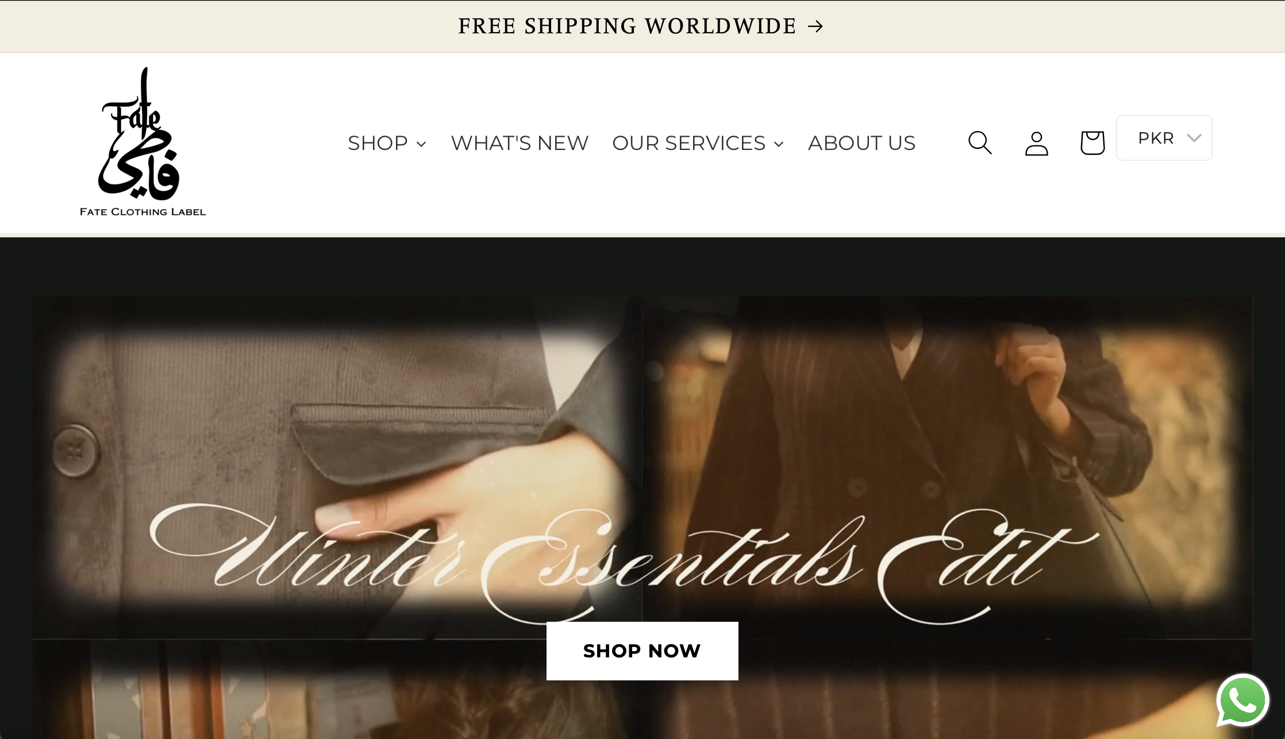Click the account profile icon
Image resolution: width=1285 pixels, height=739 pixels.
1037,143
